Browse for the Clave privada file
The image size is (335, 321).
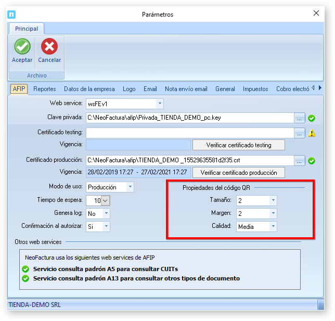tap(299, 118)
